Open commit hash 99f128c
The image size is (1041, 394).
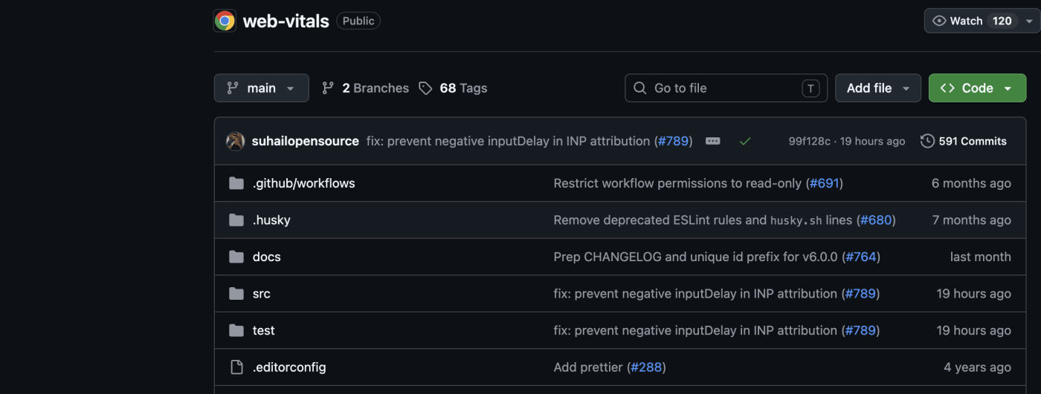pyautogui.click(x=809, y=141)
